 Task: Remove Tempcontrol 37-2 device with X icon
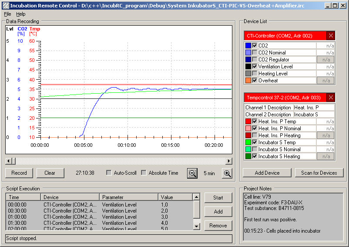pos(331,98)
